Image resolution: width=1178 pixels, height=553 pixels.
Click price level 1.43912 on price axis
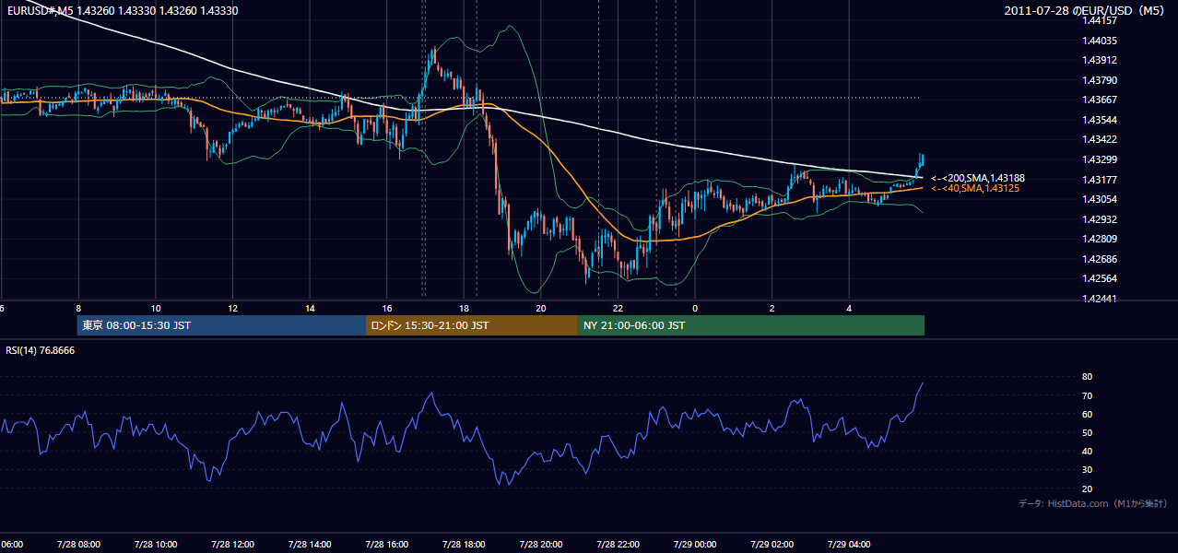1099,60
